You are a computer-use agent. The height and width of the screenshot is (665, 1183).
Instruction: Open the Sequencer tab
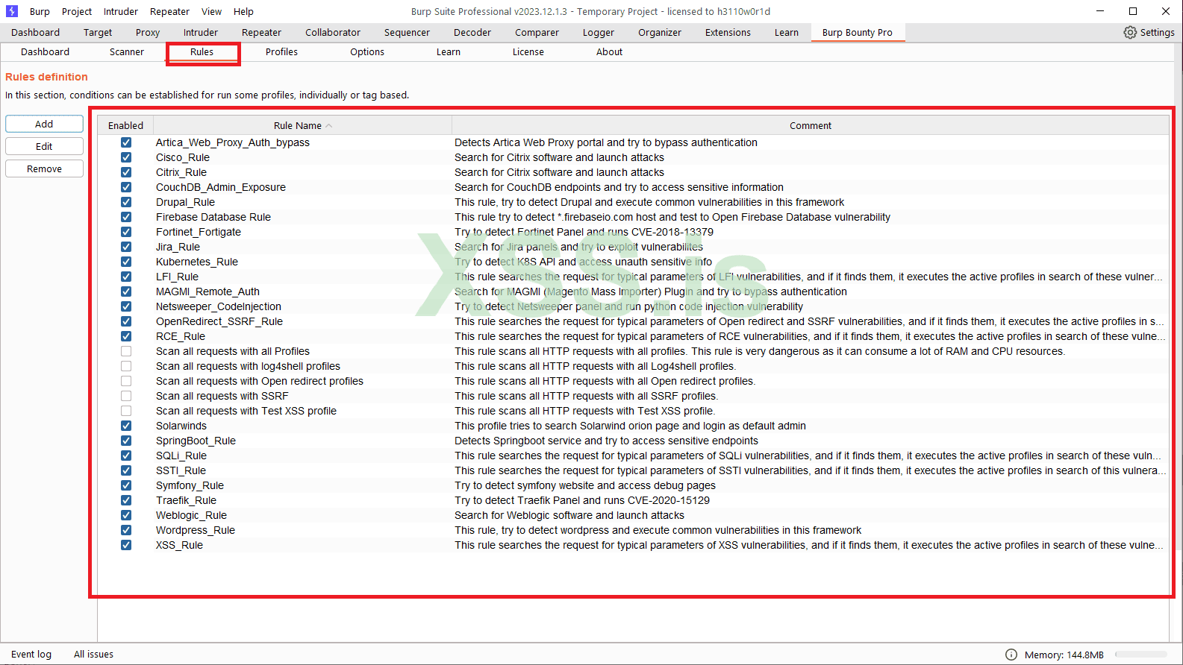click(407, 33)
